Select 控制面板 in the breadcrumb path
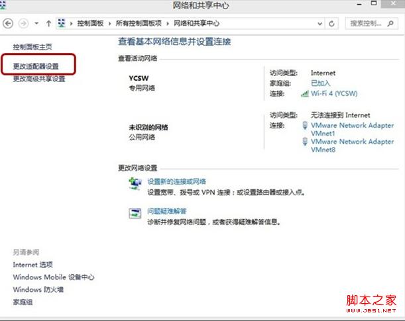405x321 pixels. point(90,23)
